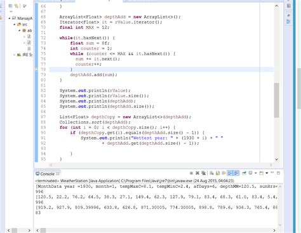The image size is (301, 233).
Task: Toggle show console when standard out changes
Action: (230, 173)
